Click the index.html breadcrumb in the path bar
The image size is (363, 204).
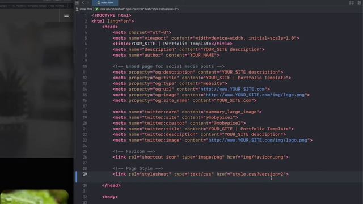pyautogui.click(x=85, y=9)
